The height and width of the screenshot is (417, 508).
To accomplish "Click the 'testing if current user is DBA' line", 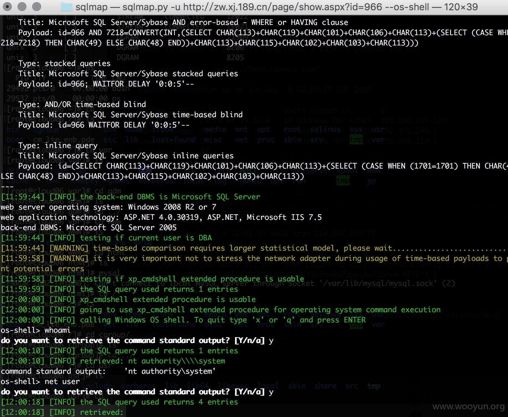I will click(106, 238).
